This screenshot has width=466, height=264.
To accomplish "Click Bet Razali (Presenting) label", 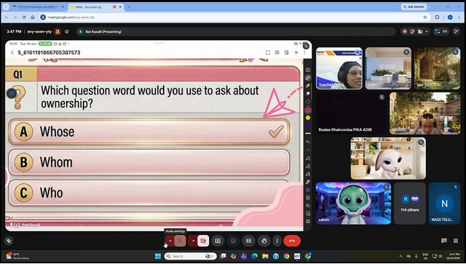I will [103, 31].
